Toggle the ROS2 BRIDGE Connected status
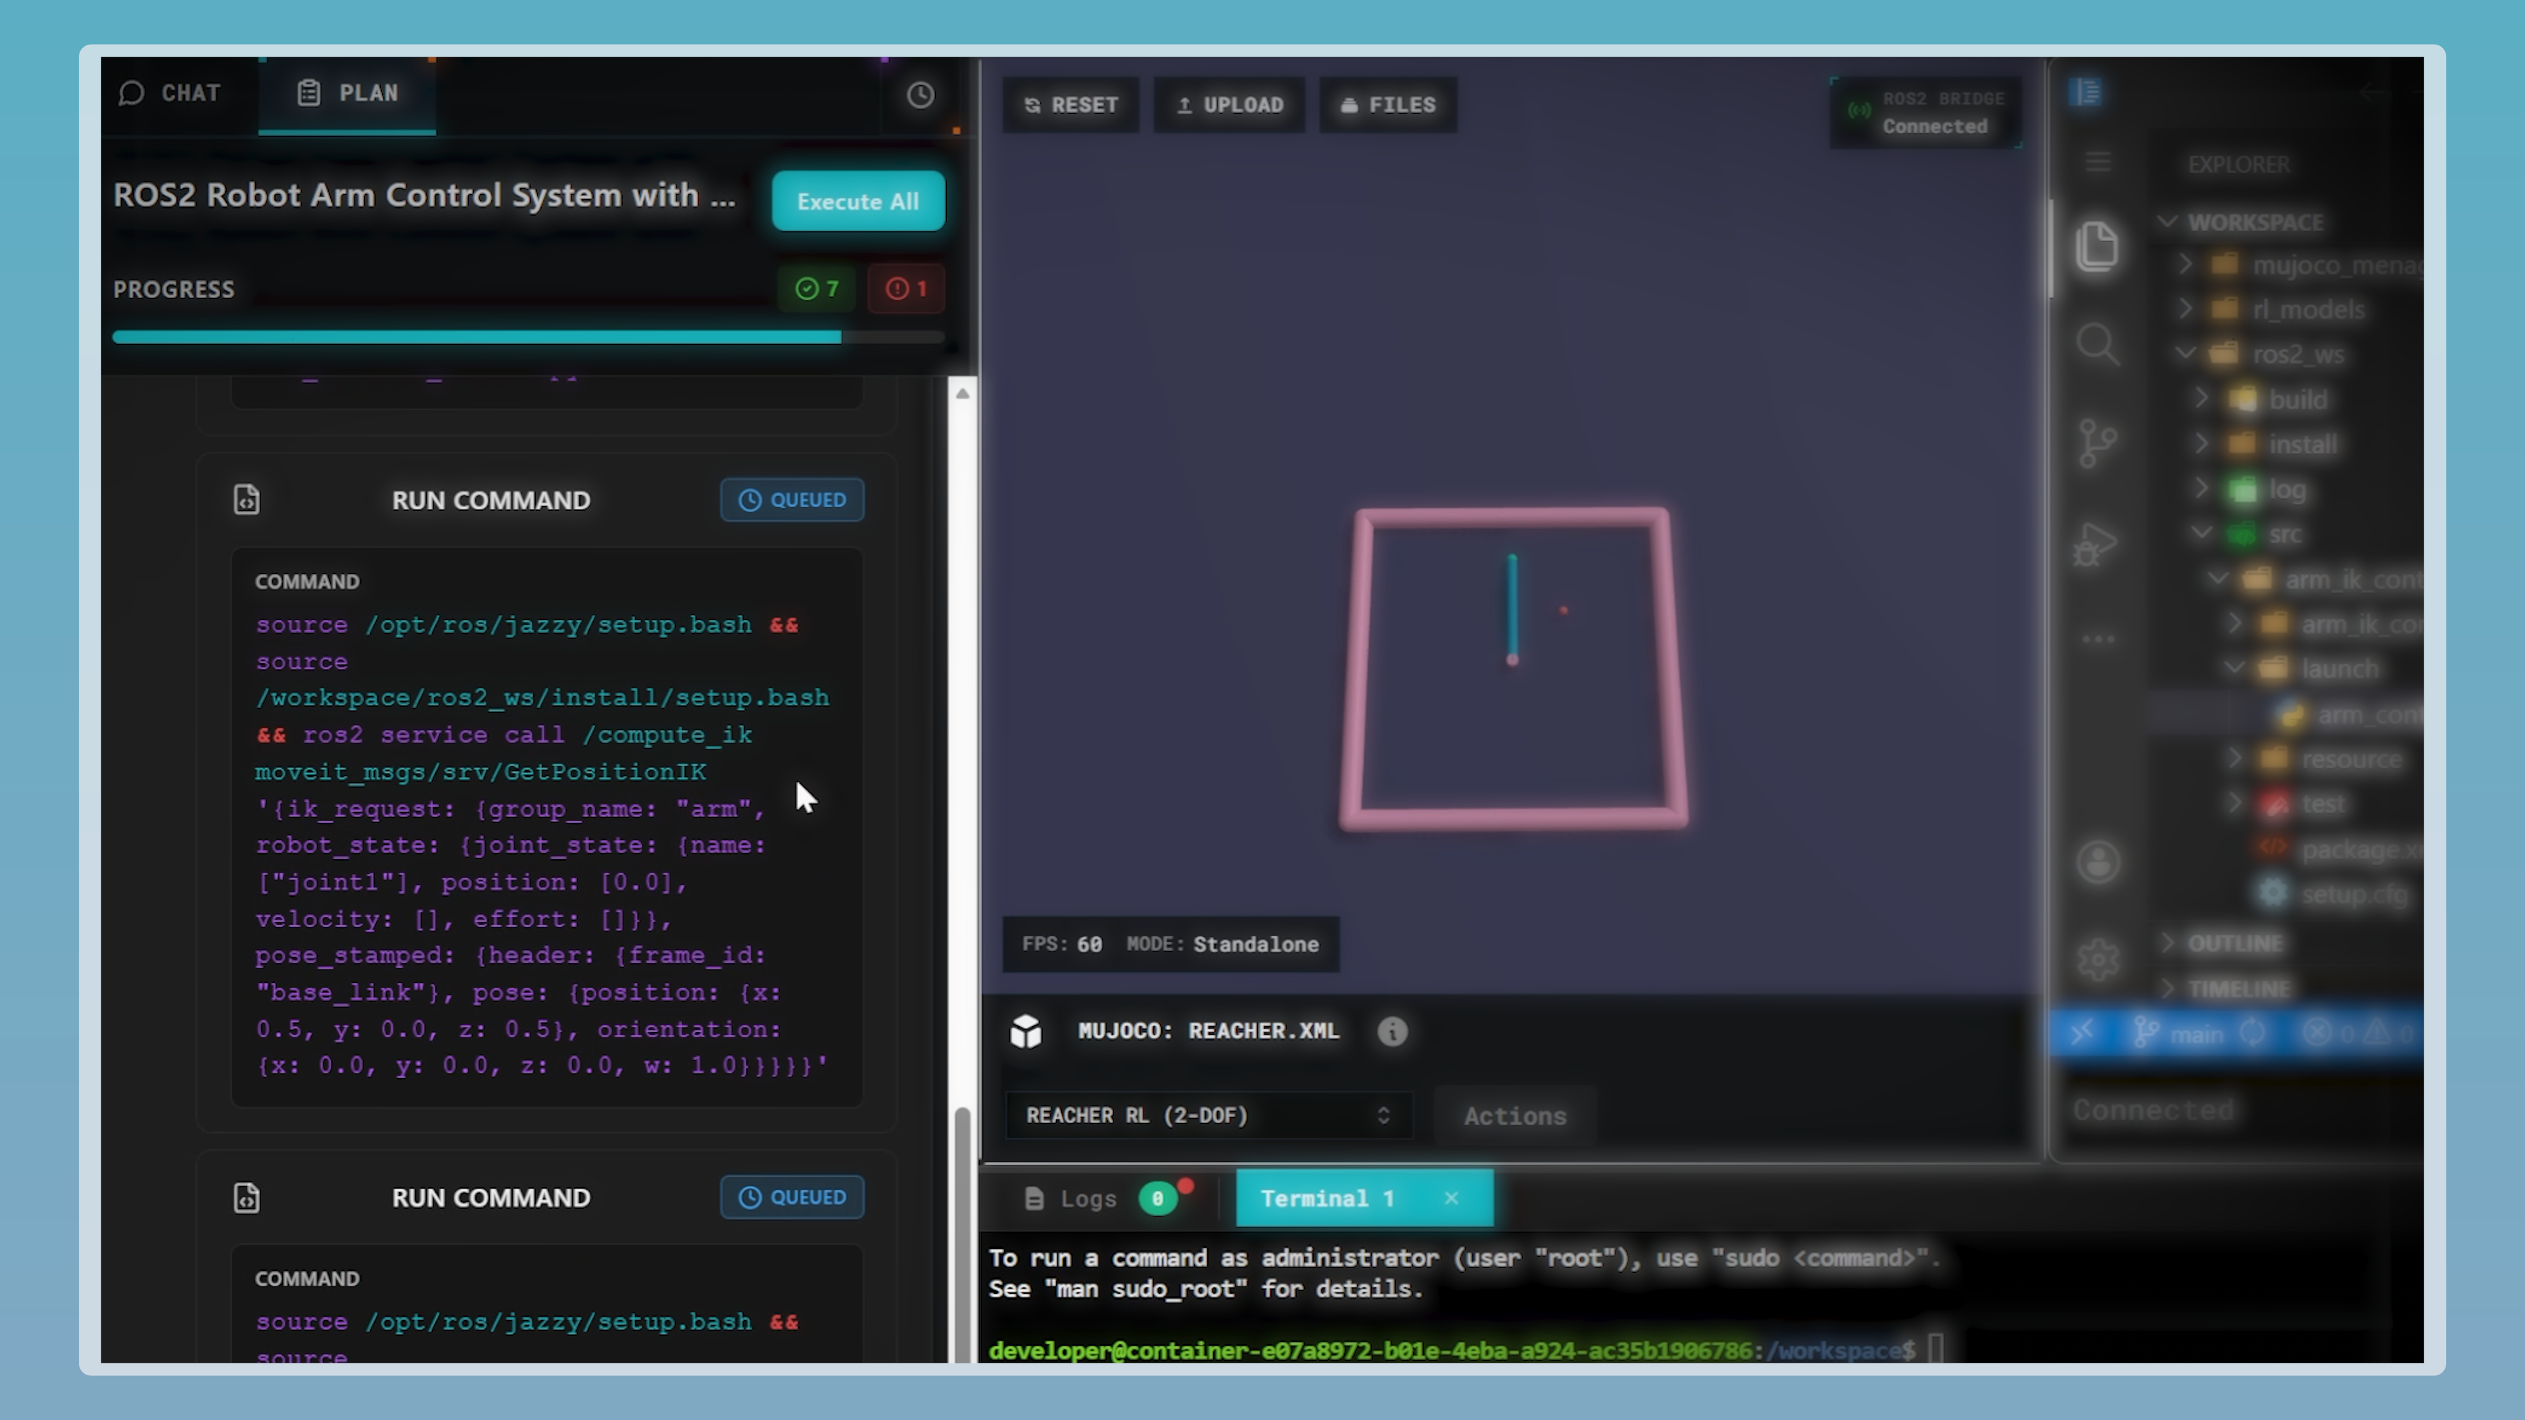This screenshot has width=2525, height=1420. click(x=1924, y=110)
